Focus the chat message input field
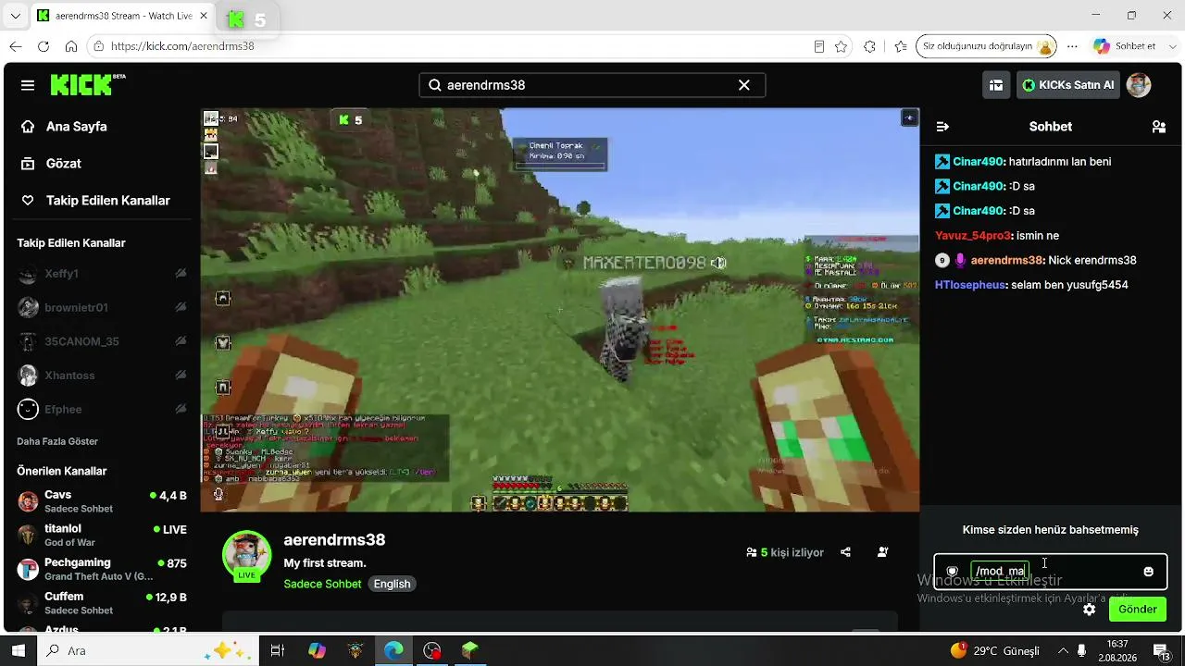This screenshot has width=1185, height=666. [1050, 572]
